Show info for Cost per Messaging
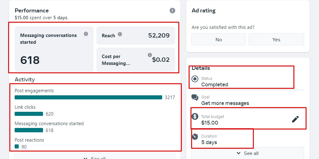 (150, 55)
